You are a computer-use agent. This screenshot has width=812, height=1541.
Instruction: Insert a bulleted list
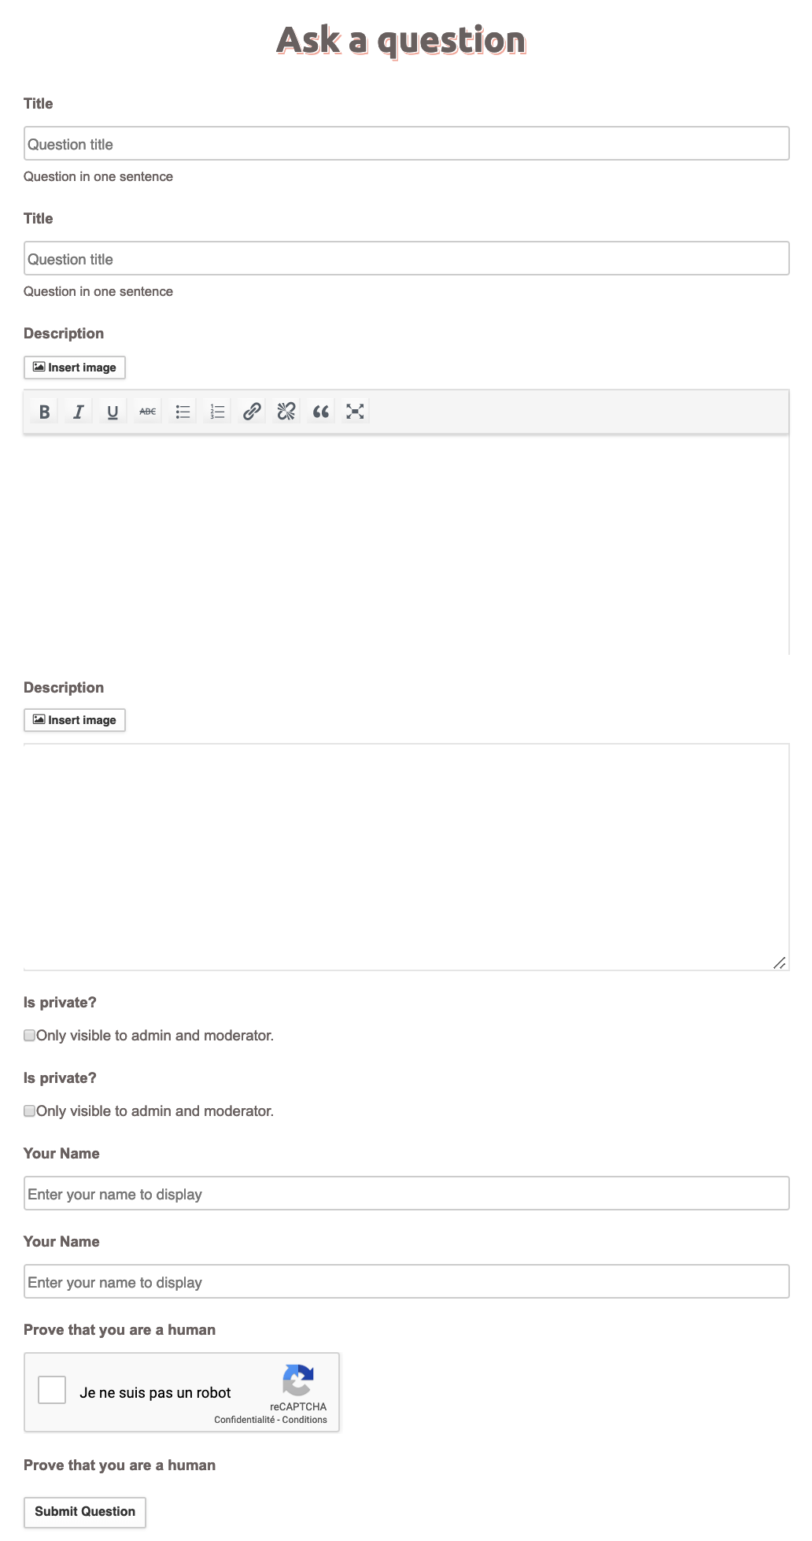[x=183, y=411]
